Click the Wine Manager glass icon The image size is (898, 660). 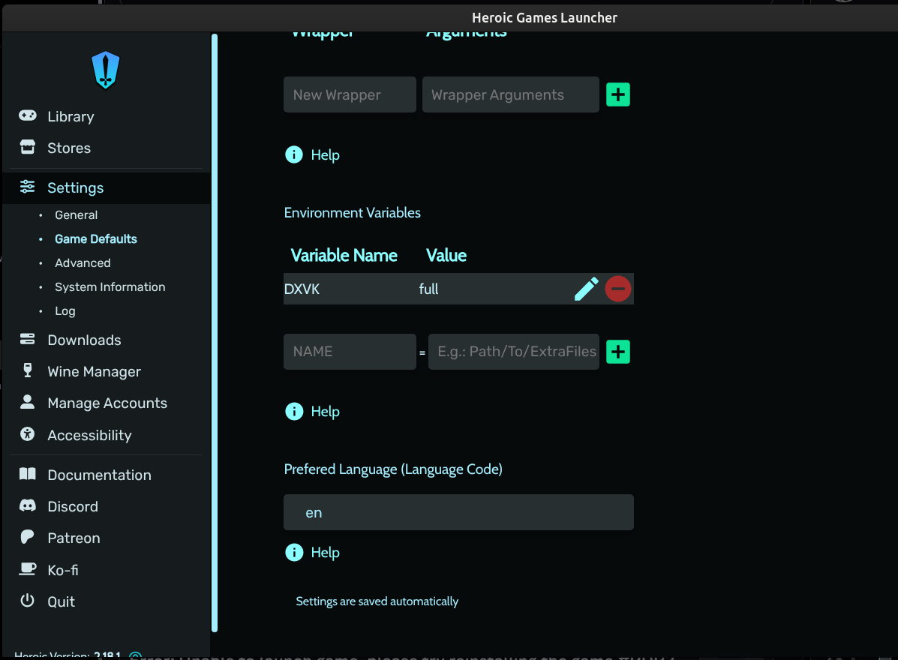coord(28,370)
